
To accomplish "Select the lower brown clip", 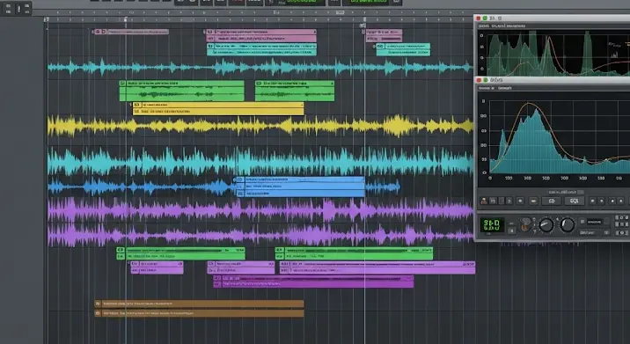I will 199,313.
